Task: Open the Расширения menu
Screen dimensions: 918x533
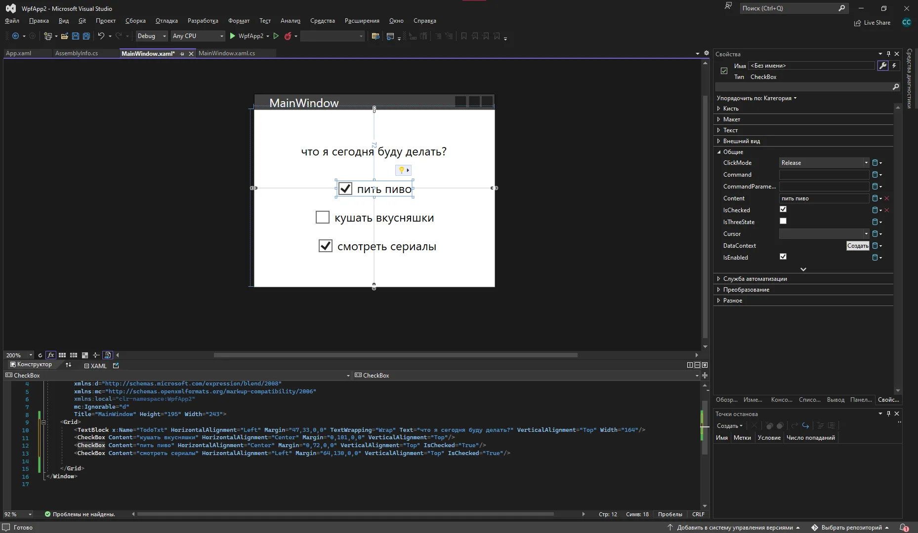Action: pyautogui.click(x=362, y=21)
